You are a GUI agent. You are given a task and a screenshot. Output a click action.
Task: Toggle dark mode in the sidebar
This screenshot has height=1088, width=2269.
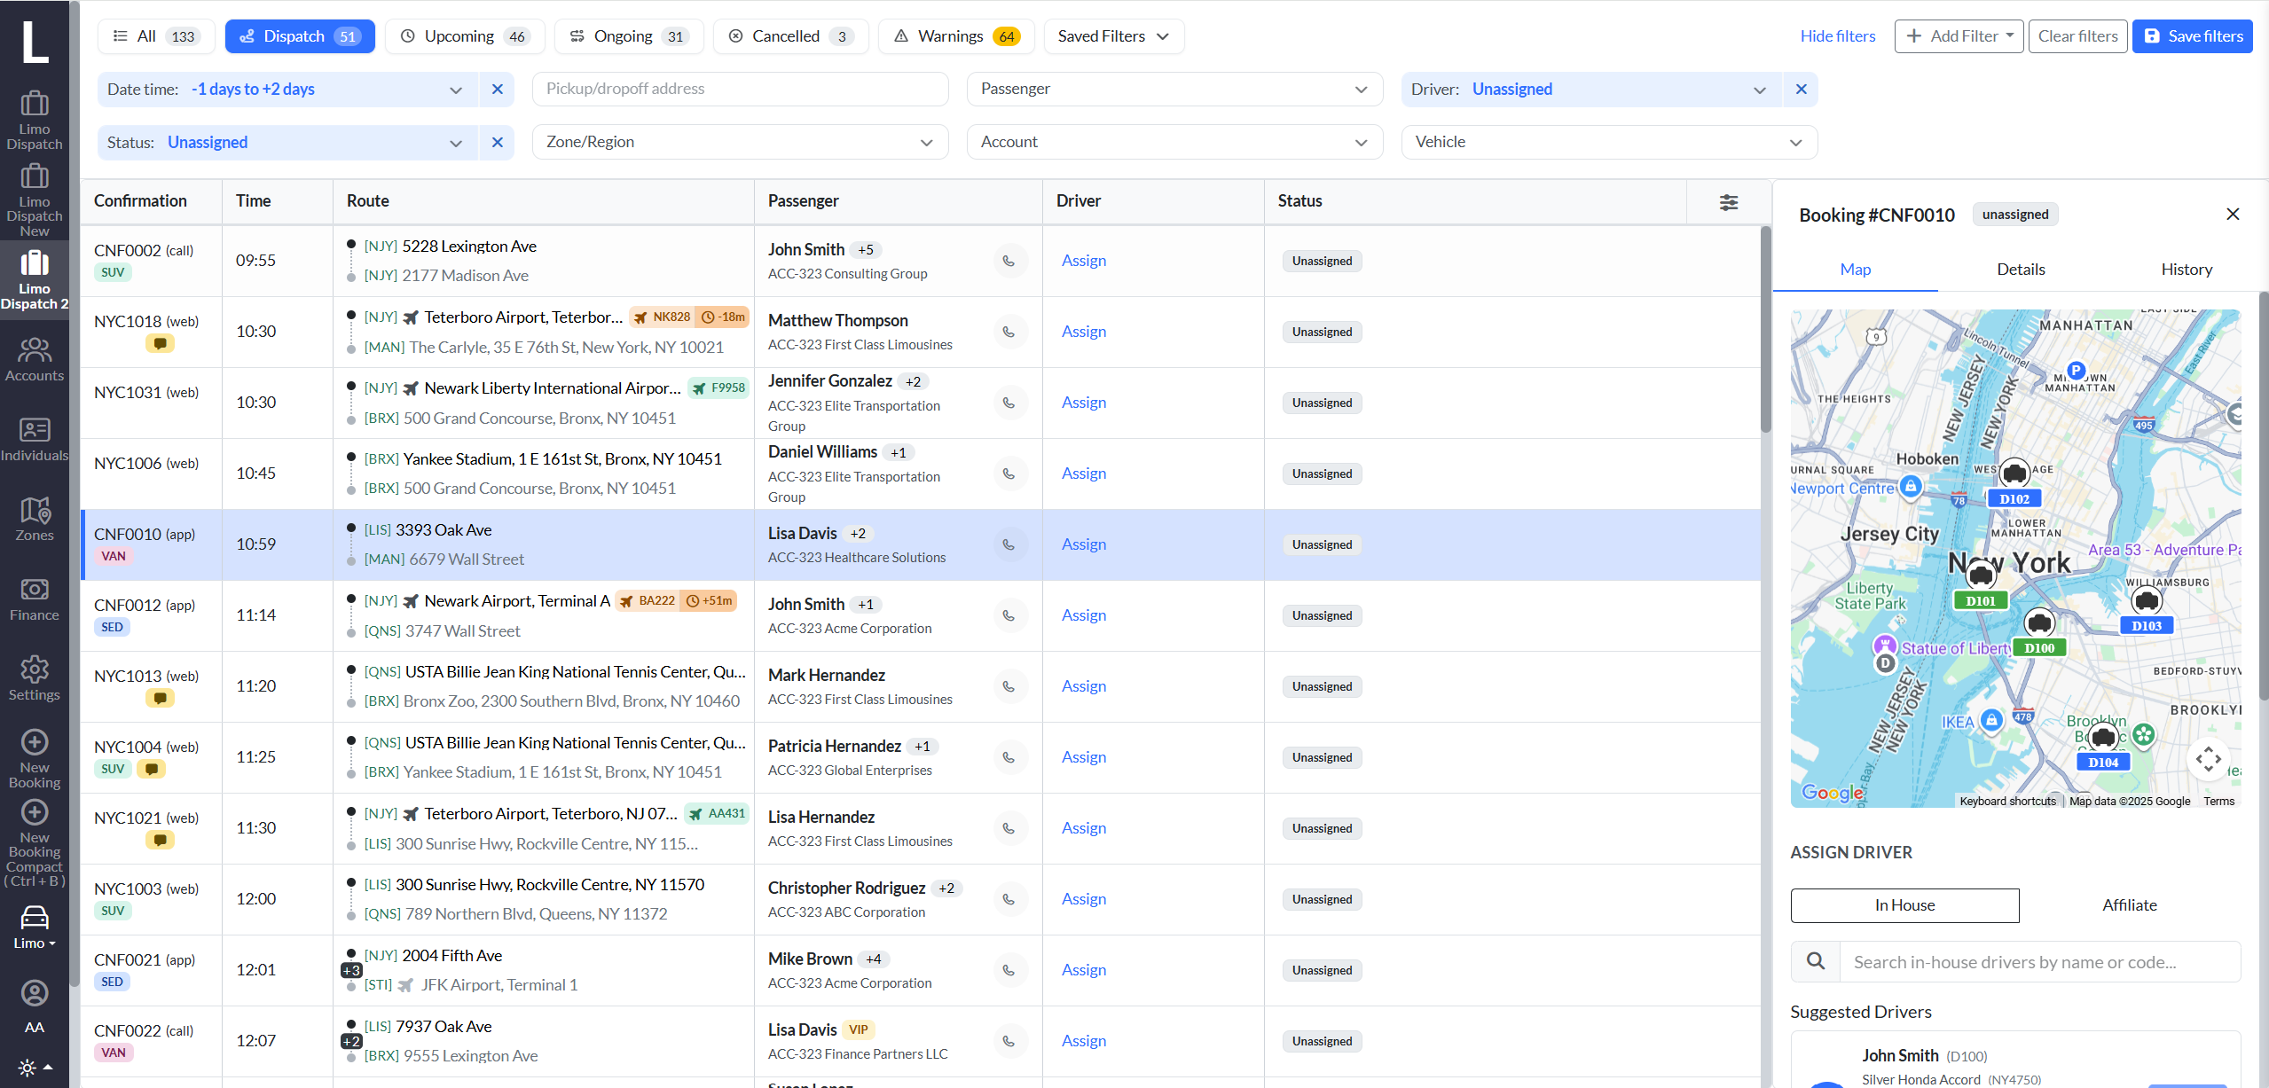pos(26,1068)
